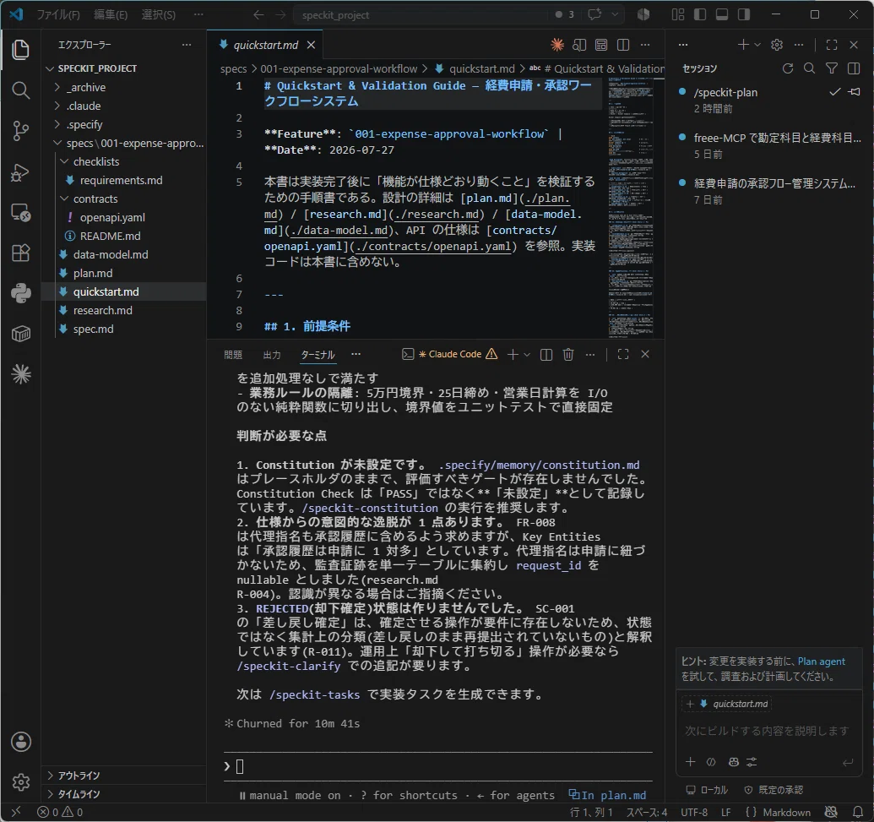This screenshot has width=874, height=822.
Task: Pin the /speckit-plan session
Action: coord(854,92)
